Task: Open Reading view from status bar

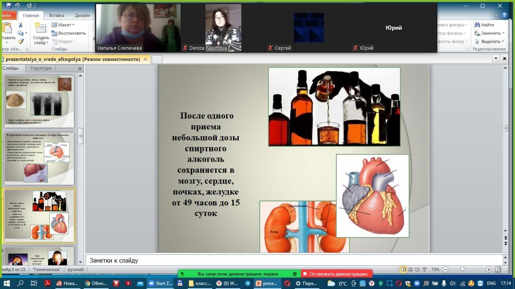Action: 417,270
